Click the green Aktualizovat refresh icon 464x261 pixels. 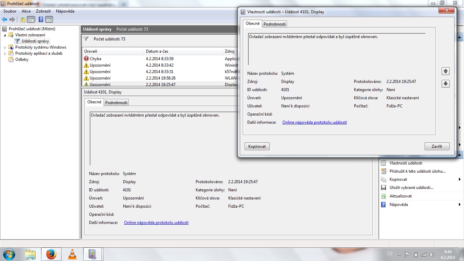tap(383, 196)
